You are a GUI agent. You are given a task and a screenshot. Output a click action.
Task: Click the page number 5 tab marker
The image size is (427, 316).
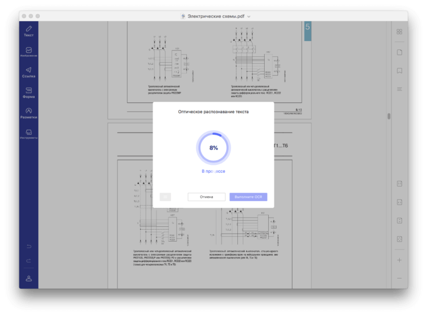pos(307,31)
